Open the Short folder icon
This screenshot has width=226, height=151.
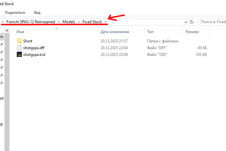(x=19, y=41)
